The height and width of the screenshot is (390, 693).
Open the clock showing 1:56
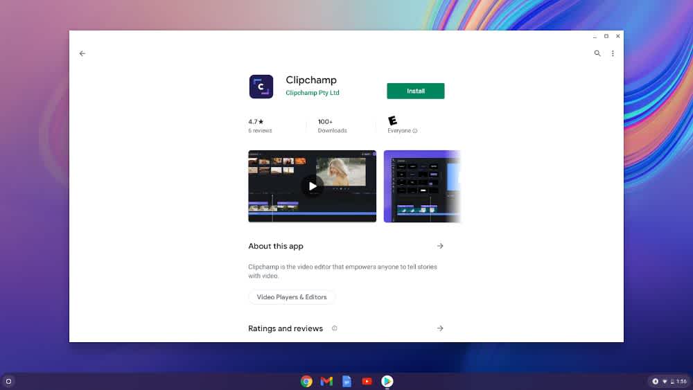681,381
